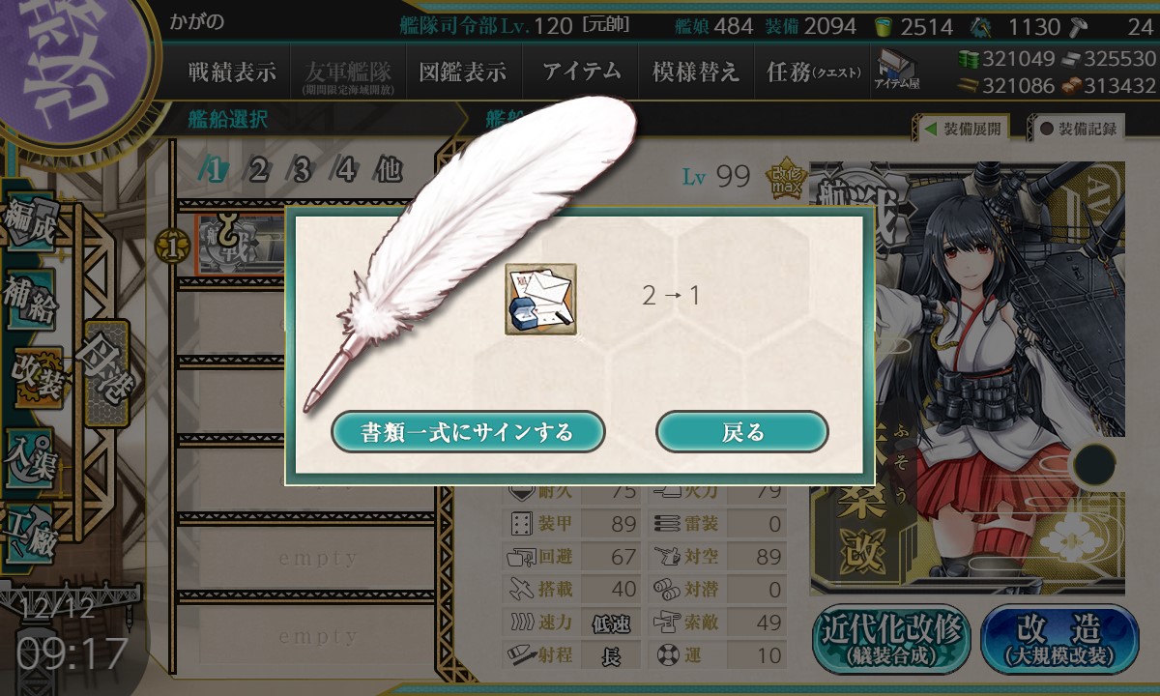The image size is (1160, 696).
Task: Click the 改造 large-scale remodel button
Action: pos(1059,640)
